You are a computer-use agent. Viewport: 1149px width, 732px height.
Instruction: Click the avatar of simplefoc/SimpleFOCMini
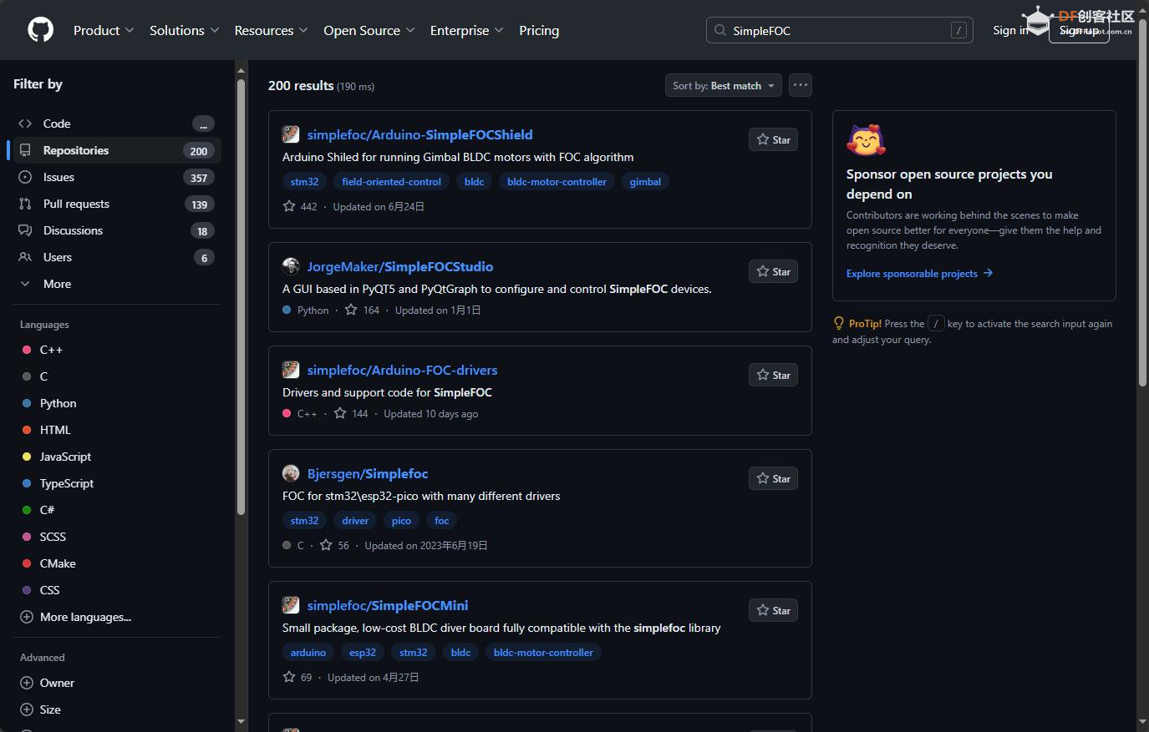[x=291, y=605]
